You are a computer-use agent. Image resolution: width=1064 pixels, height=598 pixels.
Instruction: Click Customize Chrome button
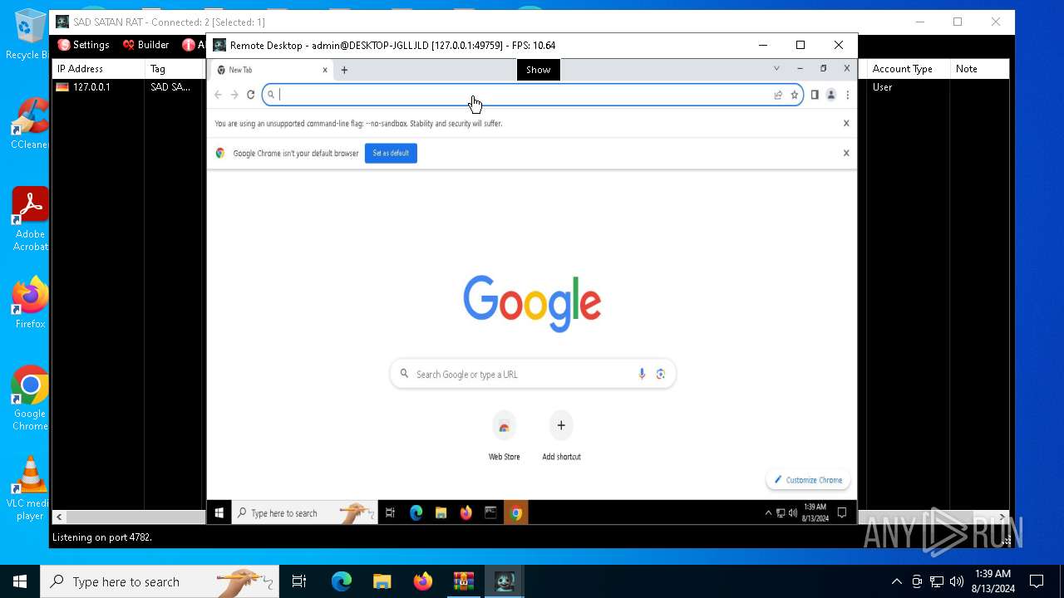click(x=808, y=480)
